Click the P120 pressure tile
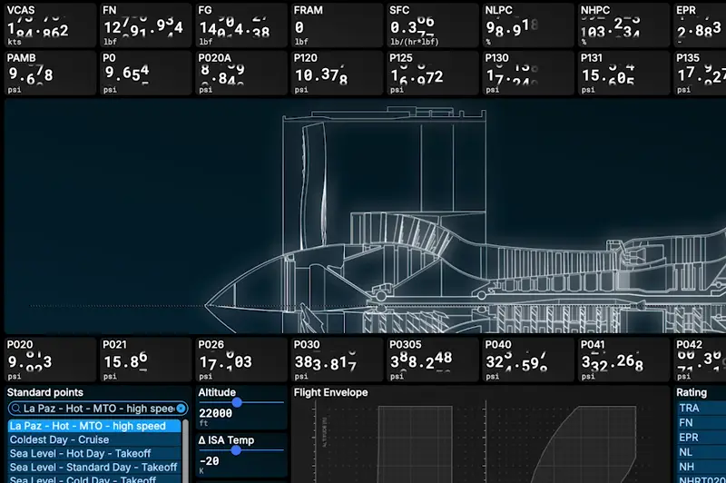 click(x=337, y=74)
